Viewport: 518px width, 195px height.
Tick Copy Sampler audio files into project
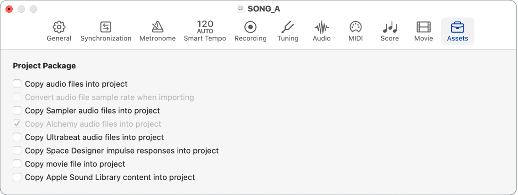(17, 110)
